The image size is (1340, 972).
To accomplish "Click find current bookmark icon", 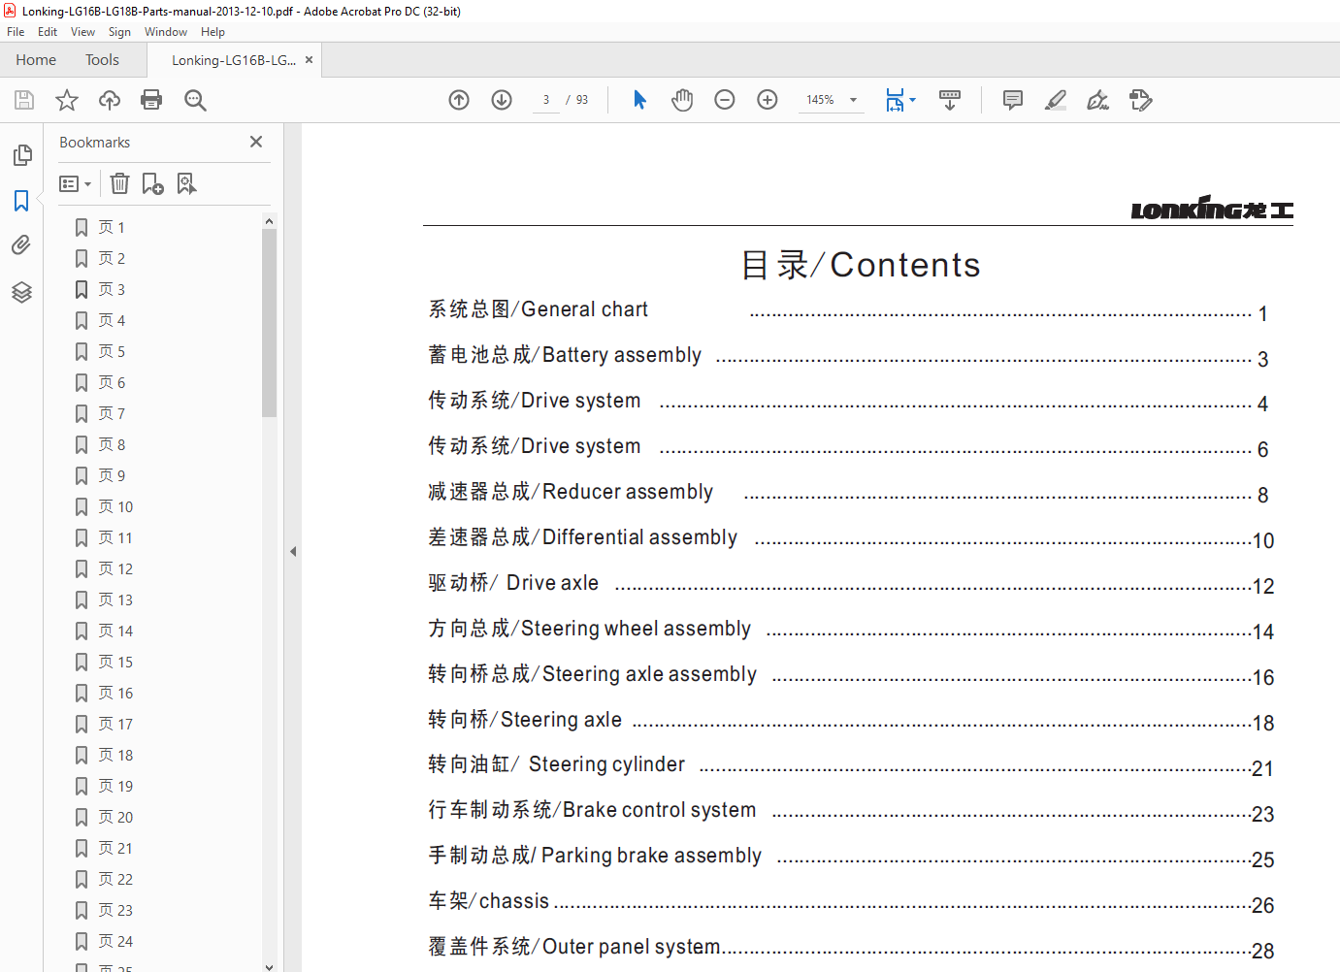I will (x=186, y=183).
